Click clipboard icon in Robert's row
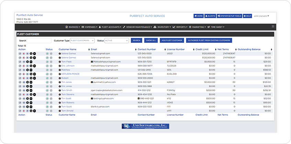 tap(34, 78)
